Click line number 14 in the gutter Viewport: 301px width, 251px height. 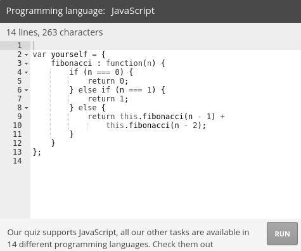point(17,161)
